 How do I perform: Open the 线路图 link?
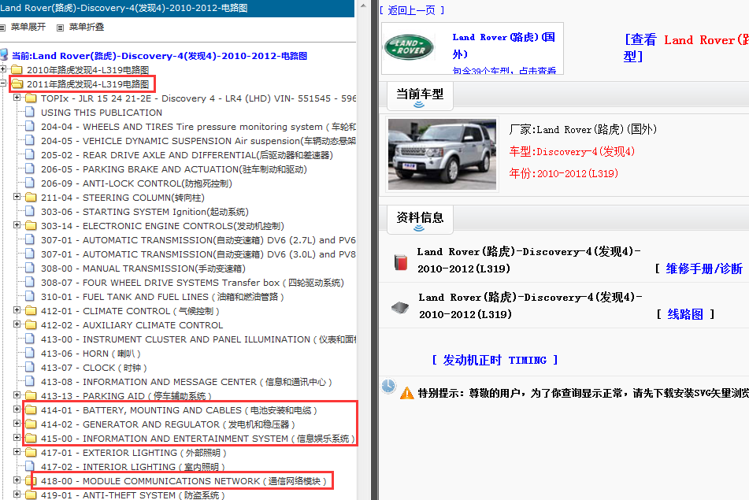(x=685, y=314)
